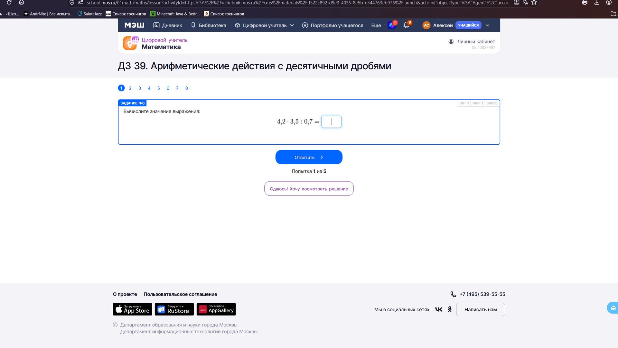Open Пользовательское соглашение link
618x348 pixels.
[x=180, y=294]
